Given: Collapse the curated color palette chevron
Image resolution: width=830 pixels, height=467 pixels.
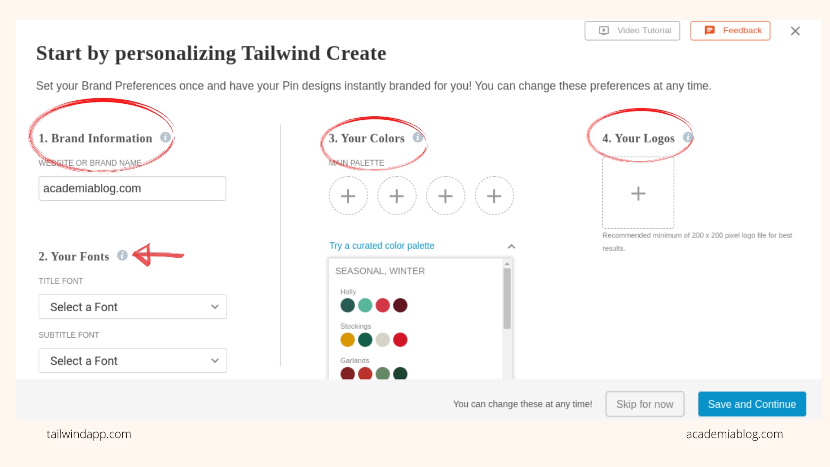Looking at the screenshot, I should (511, 246).
